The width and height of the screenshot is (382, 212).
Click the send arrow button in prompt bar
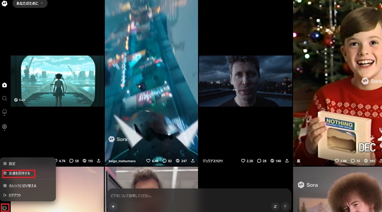[x=285, y=207]
